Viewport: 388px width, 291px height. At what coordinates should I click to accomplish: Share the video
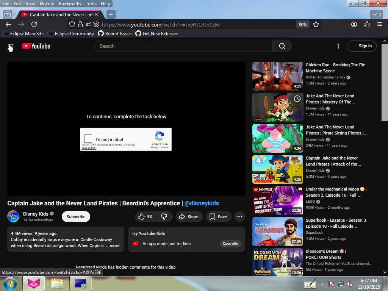[189, 217]
